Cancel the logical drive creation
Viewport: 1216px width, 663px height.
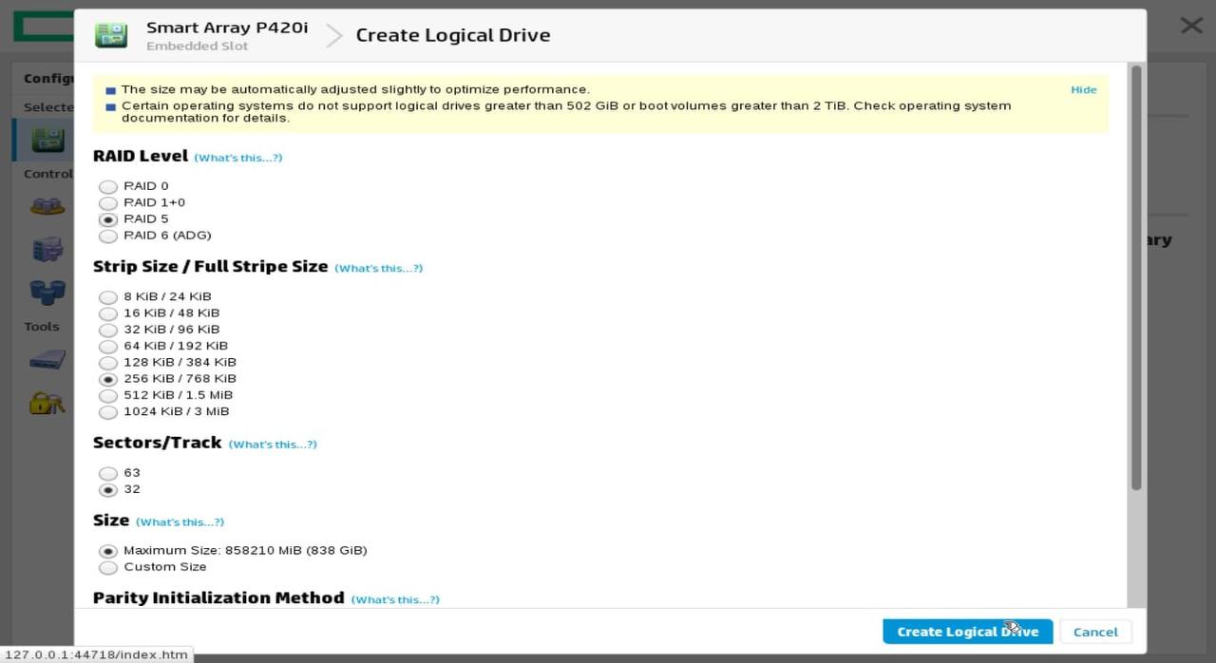tap(1095, 632)
